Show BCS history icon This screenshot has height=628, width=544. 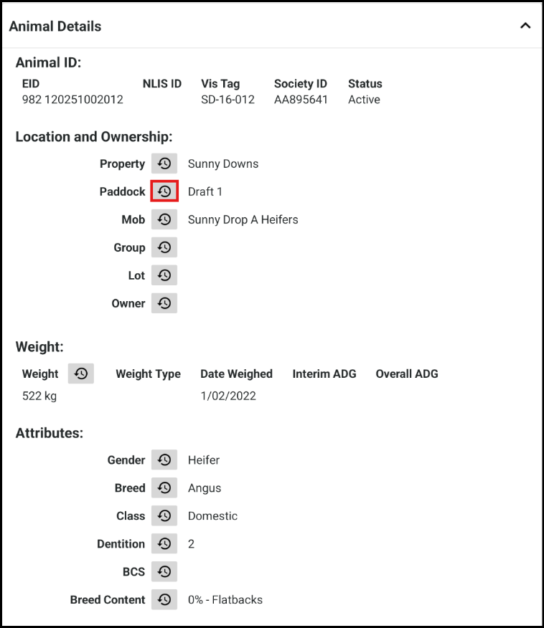[x=164, y=571]
